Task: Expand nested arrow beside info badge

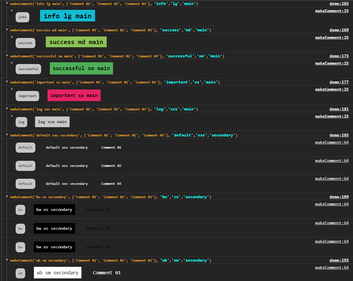Action: pyautogui.click(x=12, y=10)
